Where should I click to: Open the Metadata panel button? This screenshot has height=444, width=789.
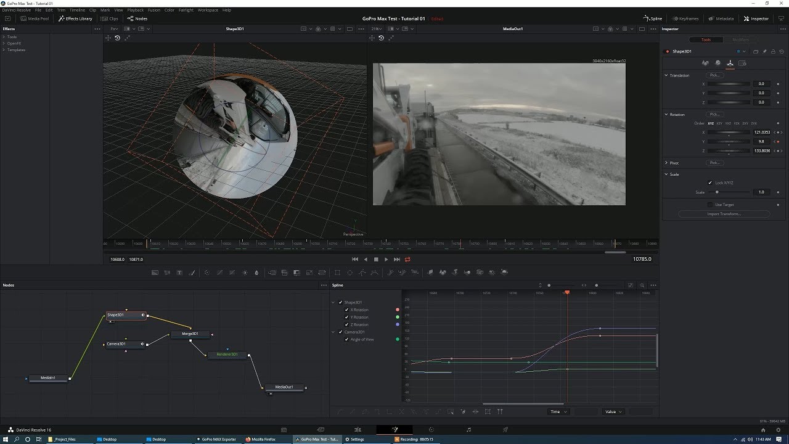(721, 18)
